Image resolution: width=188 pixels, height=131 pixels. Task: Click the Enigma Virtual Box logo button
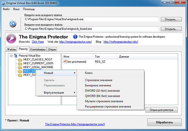[x=13, y=24]
